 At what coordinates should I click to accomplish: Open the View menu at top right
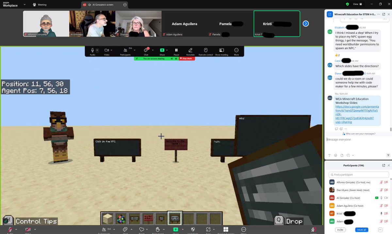(357, 4)
